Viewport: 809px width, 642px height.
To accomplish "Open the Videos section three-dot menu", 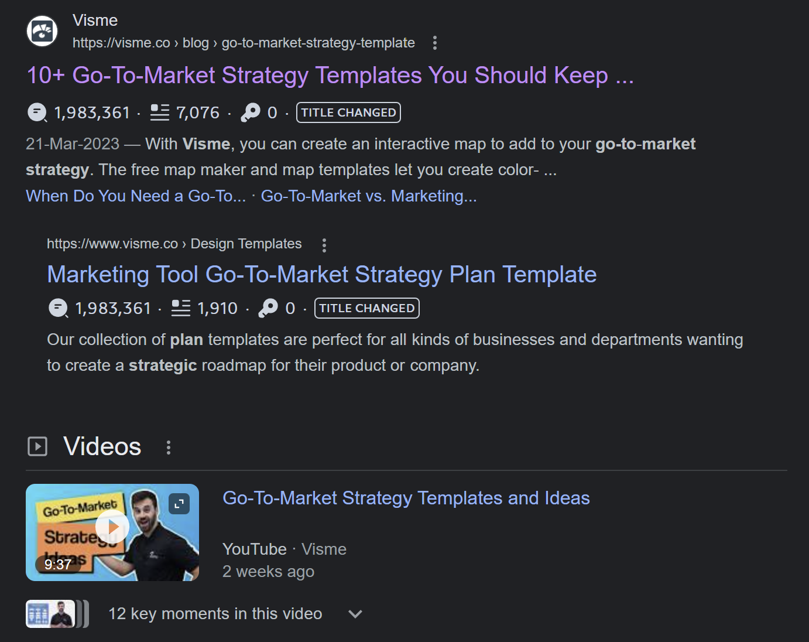I will coord(169,448).
